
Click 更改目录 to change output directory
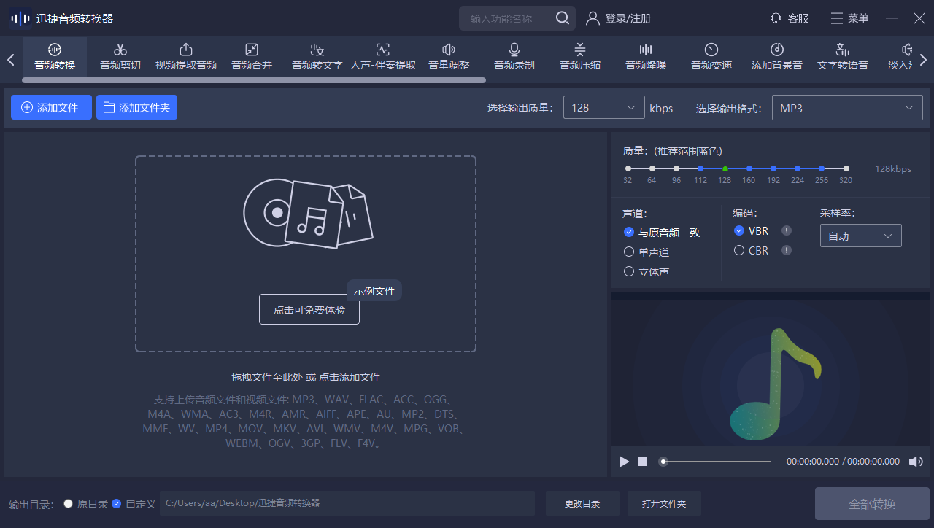(582, 503)
